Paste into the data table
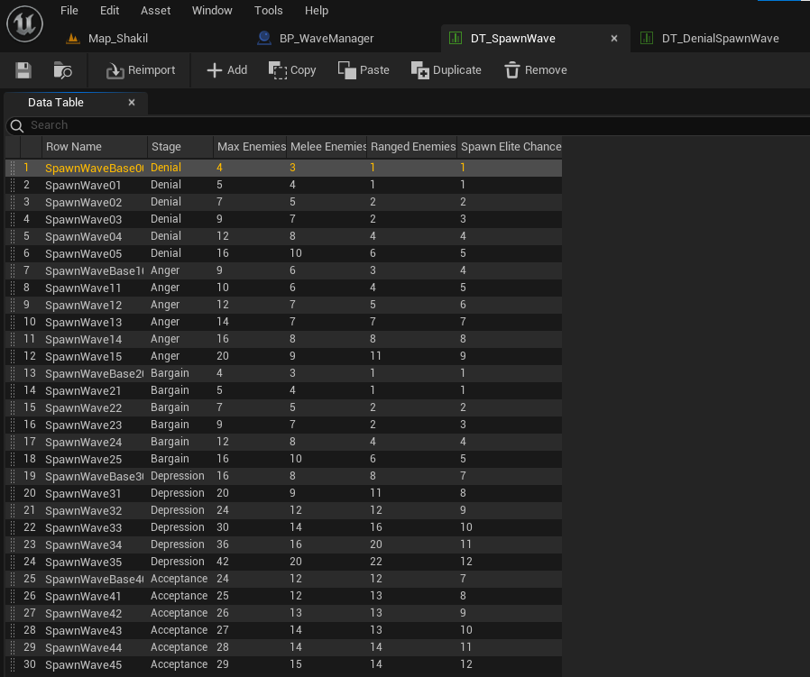The image size is (810, 677). (364, 70)
